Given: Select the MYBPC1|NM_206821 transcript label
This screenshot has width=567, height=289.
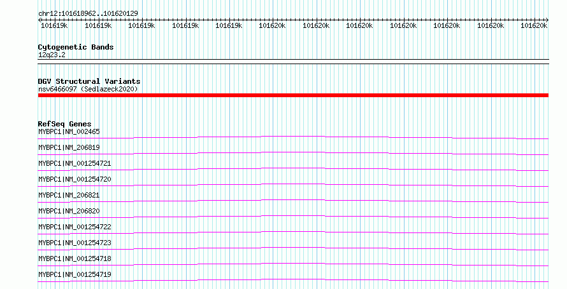Looking at the screenshot, I should click(x=69, y=195).
